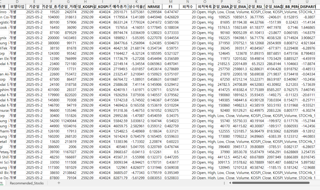Select BB percent cell 0.152815
The image size is (320, 190).
point(290,17)
